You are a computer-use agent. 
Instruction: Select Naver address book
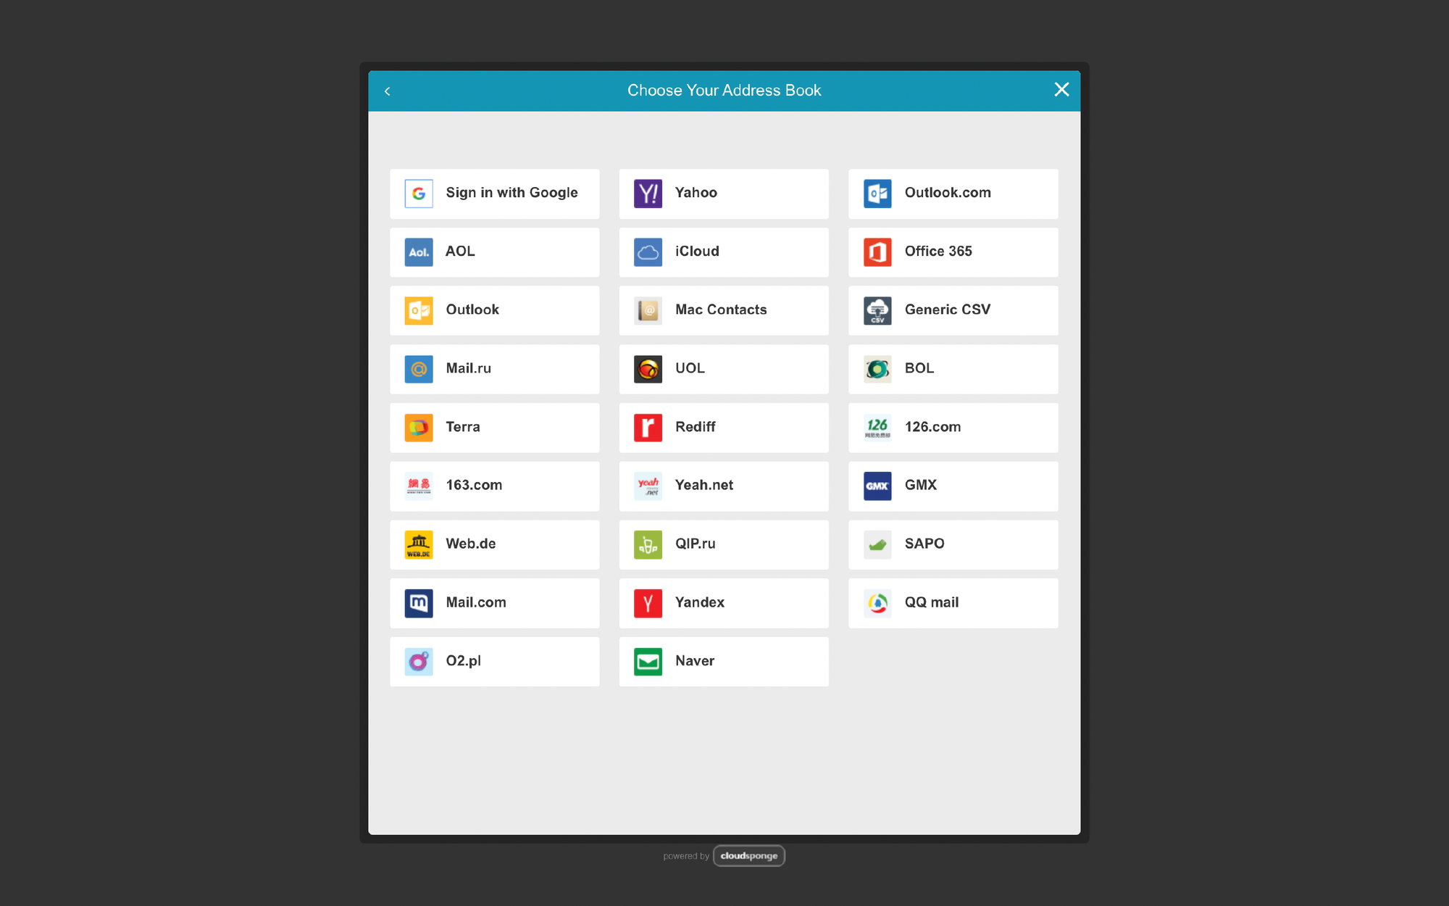click(723, 660)
